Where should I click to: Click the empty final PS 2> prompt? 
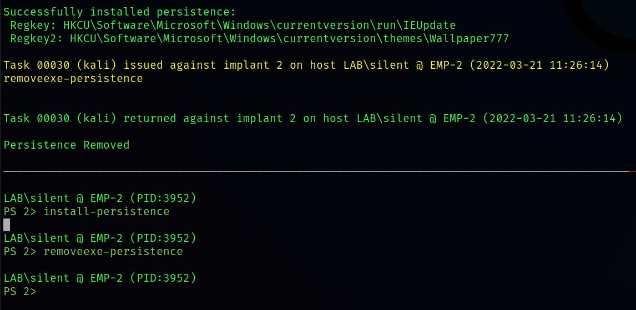click(20, 291)
